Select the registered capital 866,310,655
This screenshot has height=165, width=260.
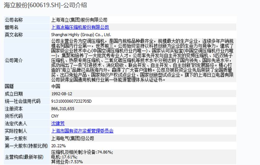point(63,109)
